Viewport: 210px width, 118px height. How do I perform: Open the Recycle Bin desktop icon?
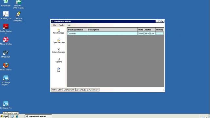(x=6, y=3)
